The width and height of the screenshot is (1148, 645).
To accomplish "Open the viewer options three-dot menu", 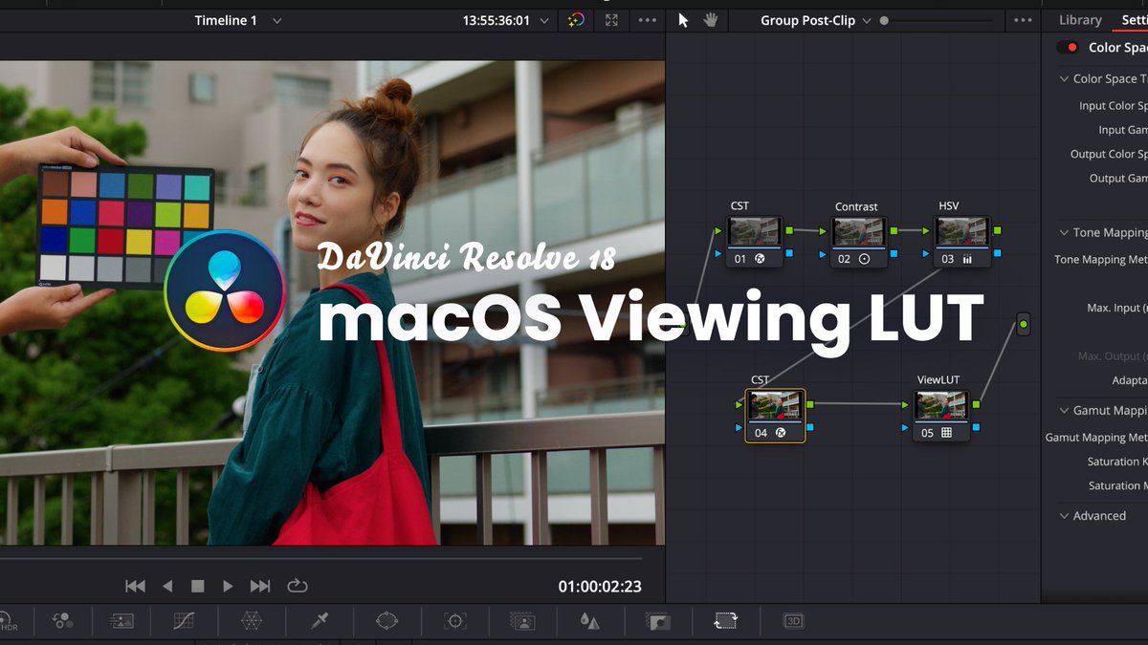I will click(x=648, y=20).
